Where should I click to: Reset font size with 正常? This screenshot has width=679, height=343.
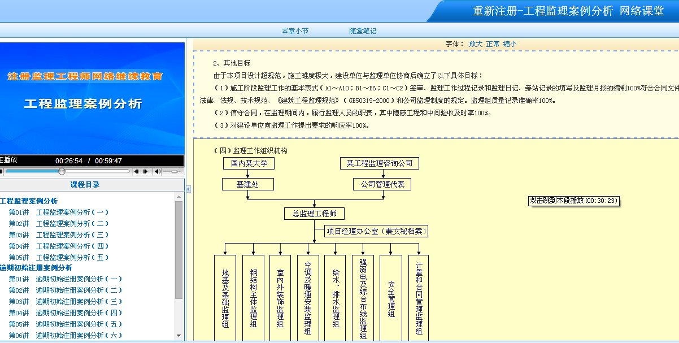click(x=493, y=44)
